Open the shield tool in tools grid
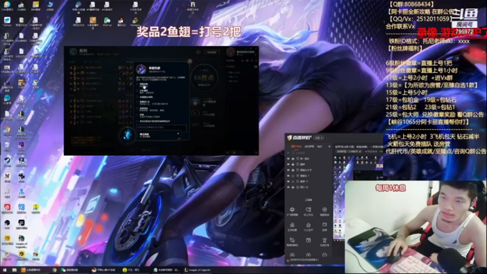 324,209
